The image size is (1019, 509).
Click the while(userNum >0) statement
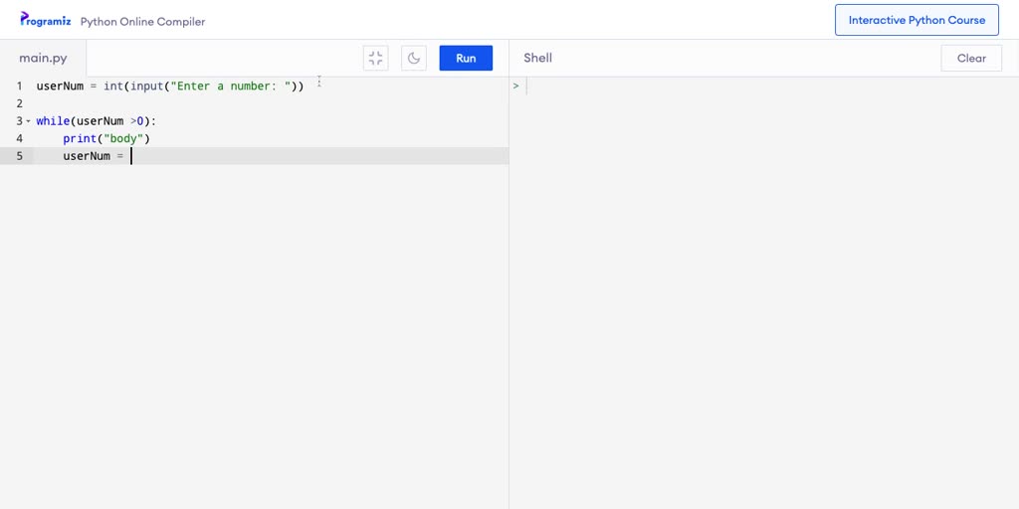(x=96, y=121)
